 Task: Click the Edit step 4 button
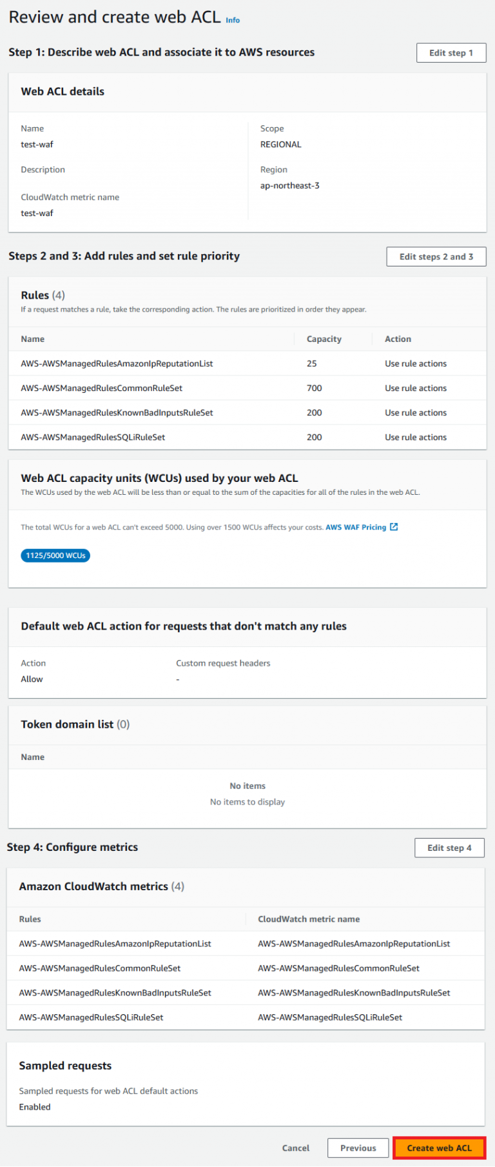(449, 848)
